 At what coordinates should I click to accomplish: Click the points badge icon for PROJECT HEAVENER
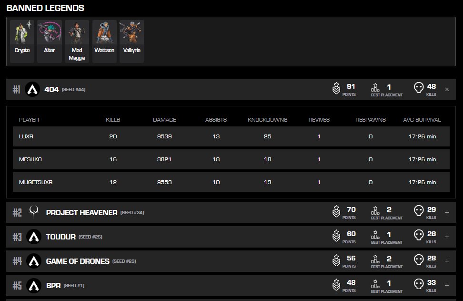point(336,211)
